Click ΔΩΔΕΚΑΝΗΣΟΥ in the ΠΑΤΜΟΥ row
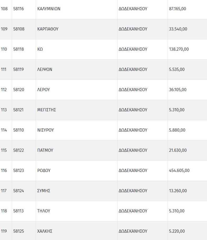Screen dimensions: 207x240 coord(133,150)
